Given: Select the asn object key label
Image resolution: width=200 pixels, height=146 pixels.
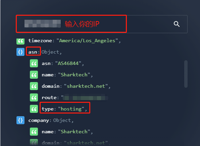Looking at the screenshot, I should click(33, 52).
